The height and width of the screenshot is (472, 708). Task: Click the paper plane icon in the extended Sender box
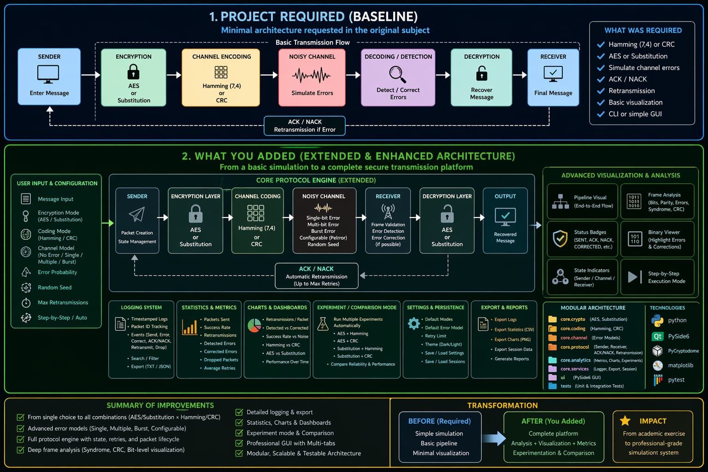pyautogui.click(x=137, y=214)
